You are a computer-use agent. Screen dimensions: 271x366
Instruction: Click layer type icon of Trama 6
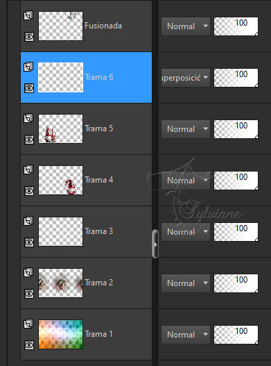[28, 67]
